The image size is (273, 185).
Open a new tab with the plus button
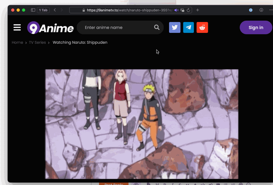pos(198,10)
